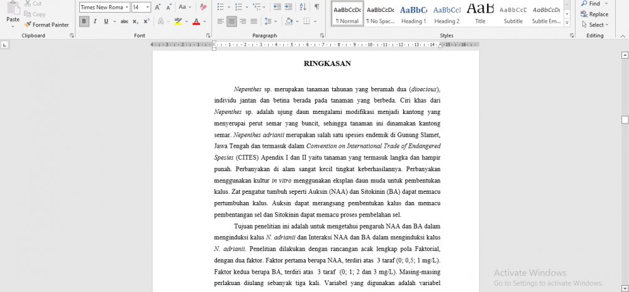Expand font color arrow
Screen dimensions: 629x292
click(x=204, y=21)
